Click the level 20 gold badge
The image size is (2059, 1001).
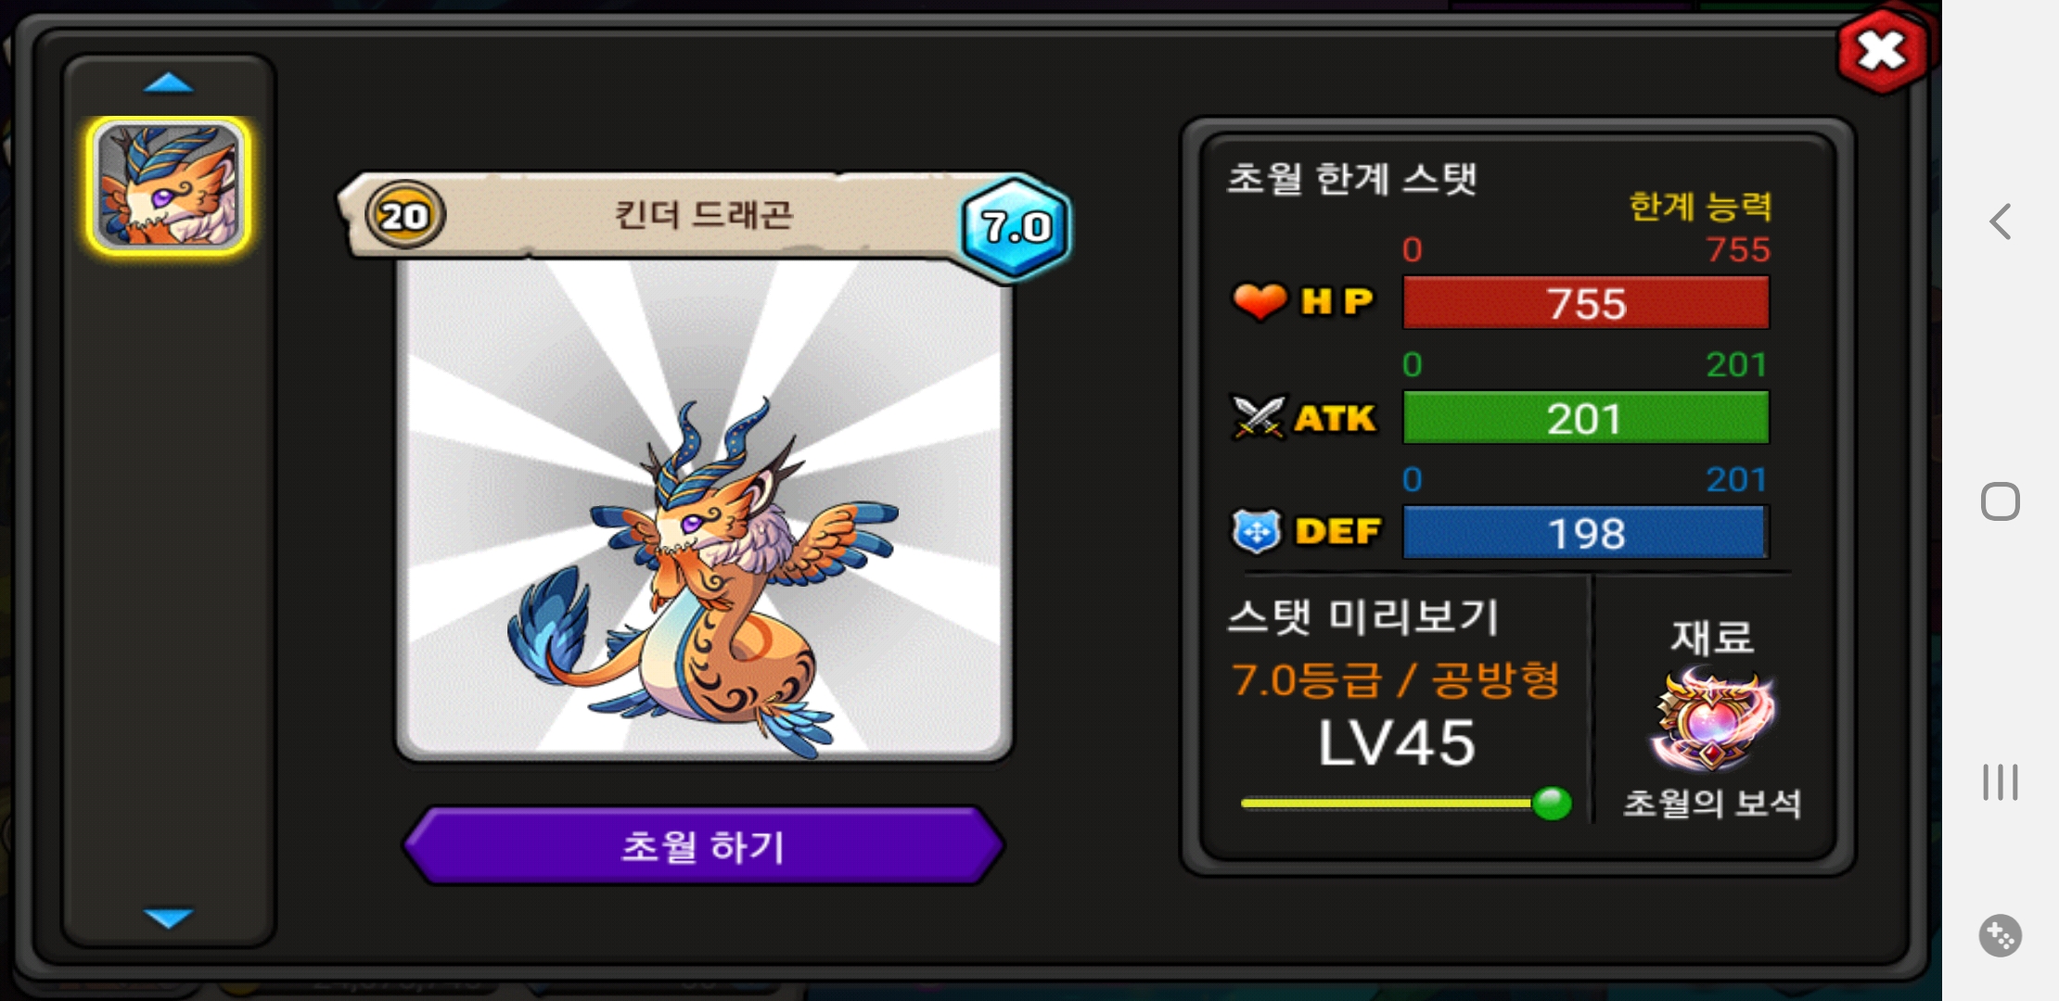404,216
